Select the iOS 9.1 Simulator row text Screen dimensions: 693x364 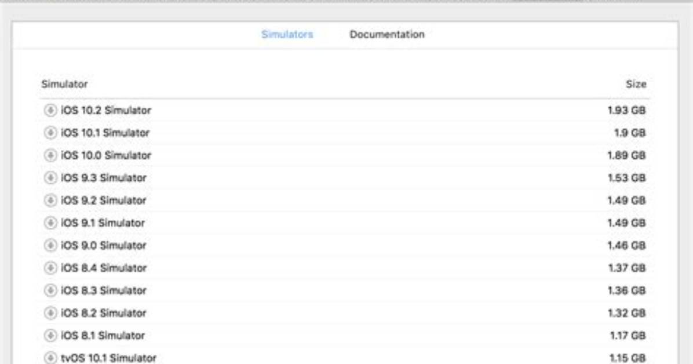[x=103, y=223]
